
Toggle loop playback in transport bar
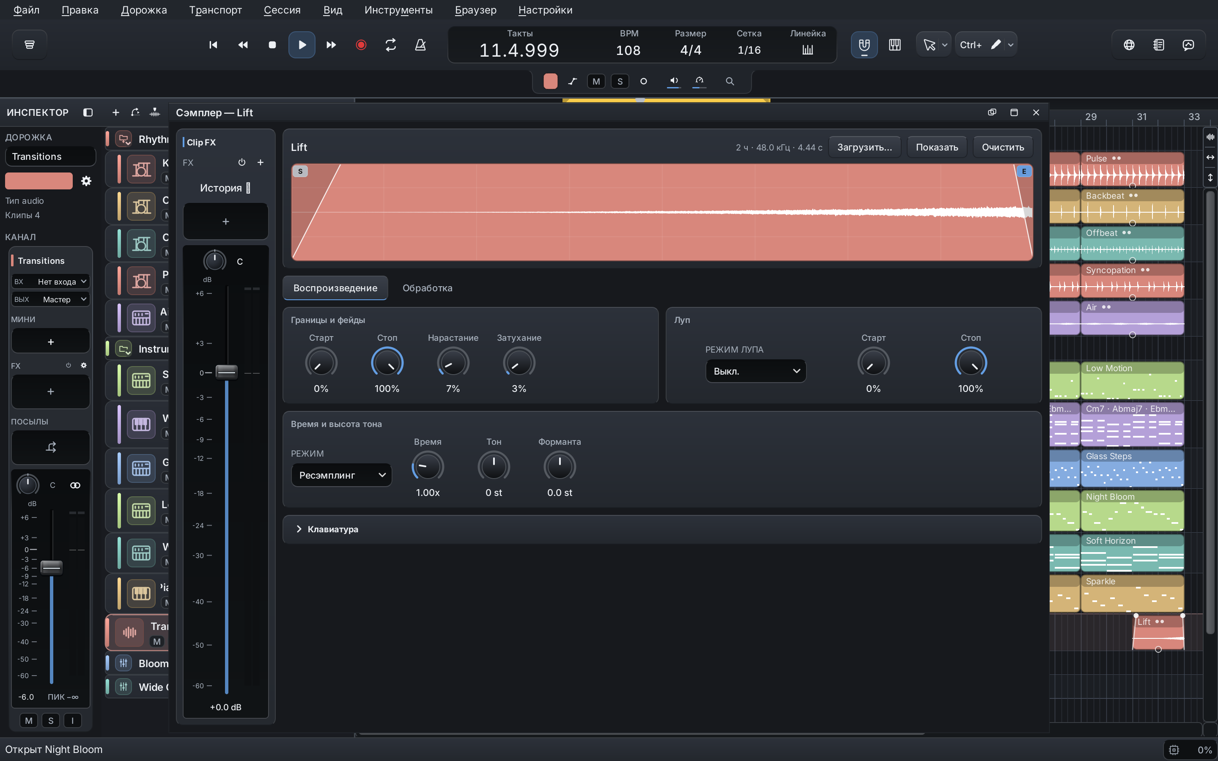pyautogui.click(x=391, y=45)
